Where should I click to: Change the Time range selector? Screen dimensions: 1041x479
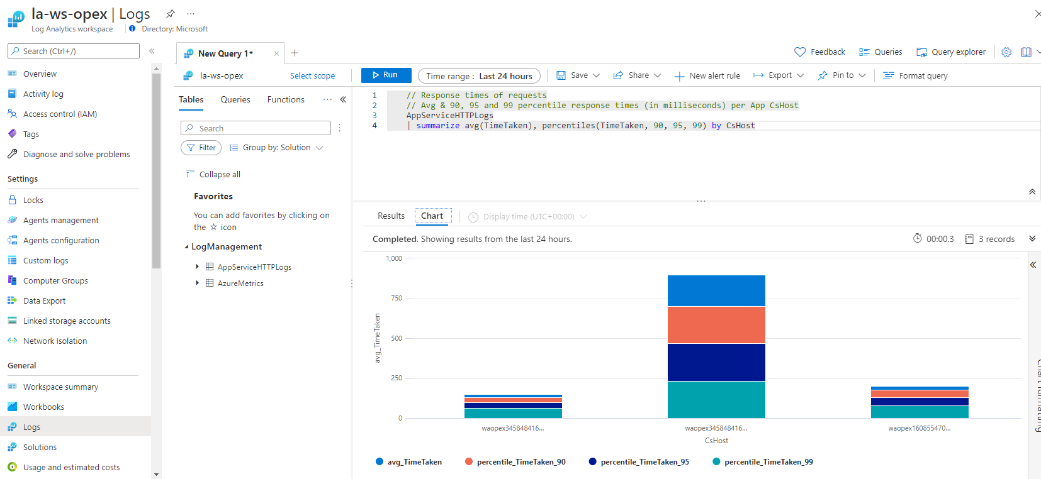[x=479, y=75]
